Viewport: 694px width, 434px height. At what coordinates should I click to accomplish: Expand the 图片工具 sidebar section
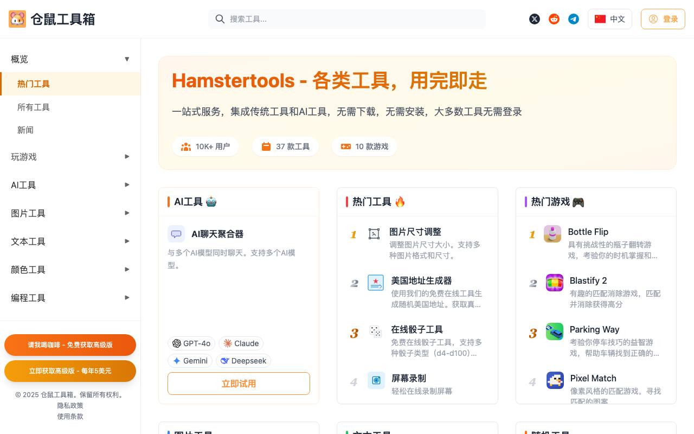coord(70,213)
